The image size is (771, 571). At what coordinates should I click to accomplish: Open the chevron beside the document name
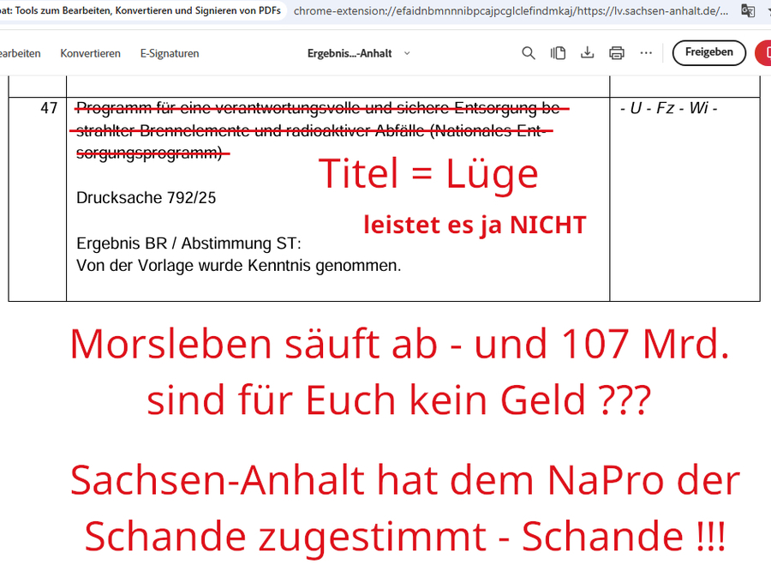[x=407, y=53]
